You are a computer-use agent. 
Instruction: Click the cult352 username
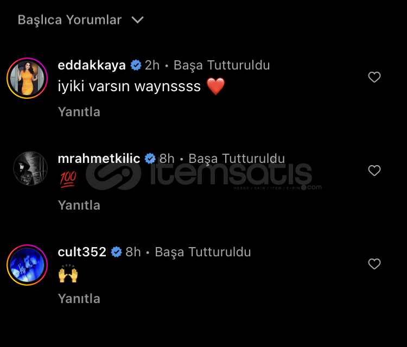82,252
